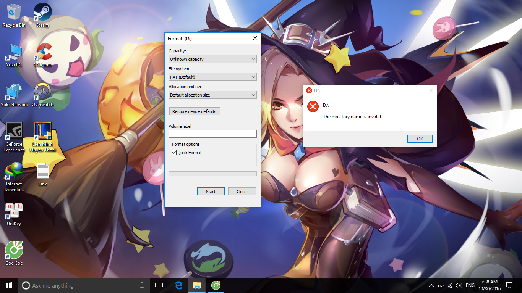Open the Recycle Bin icon

[x=14, y=15]
